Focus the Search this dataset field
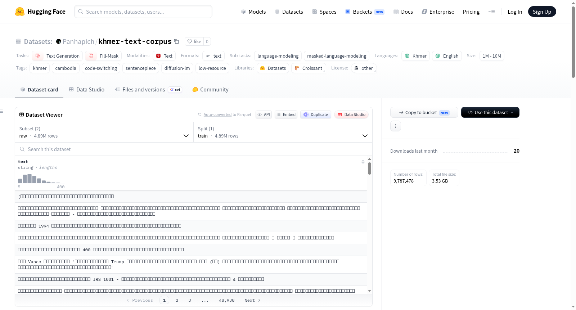Screen dimensions: 576x310 194,149
